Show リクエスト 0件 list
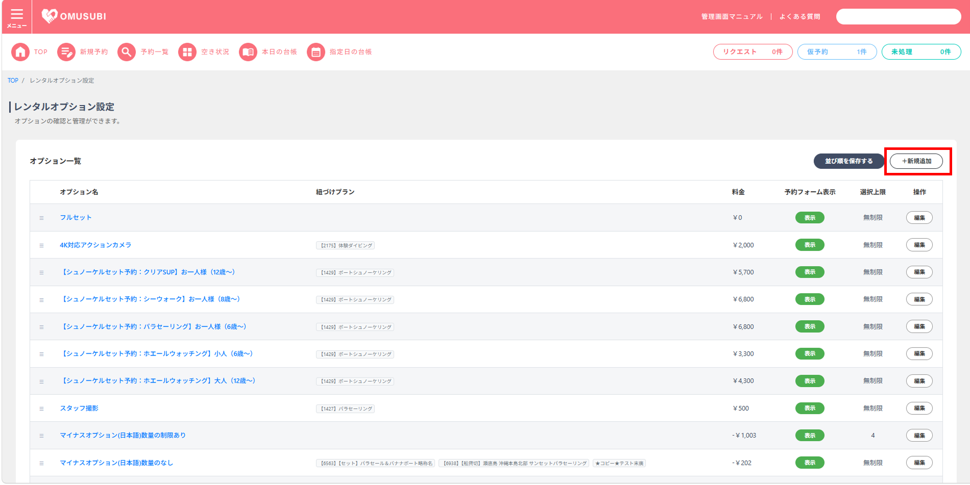This screenshot has width=970, height=485. 753,52
